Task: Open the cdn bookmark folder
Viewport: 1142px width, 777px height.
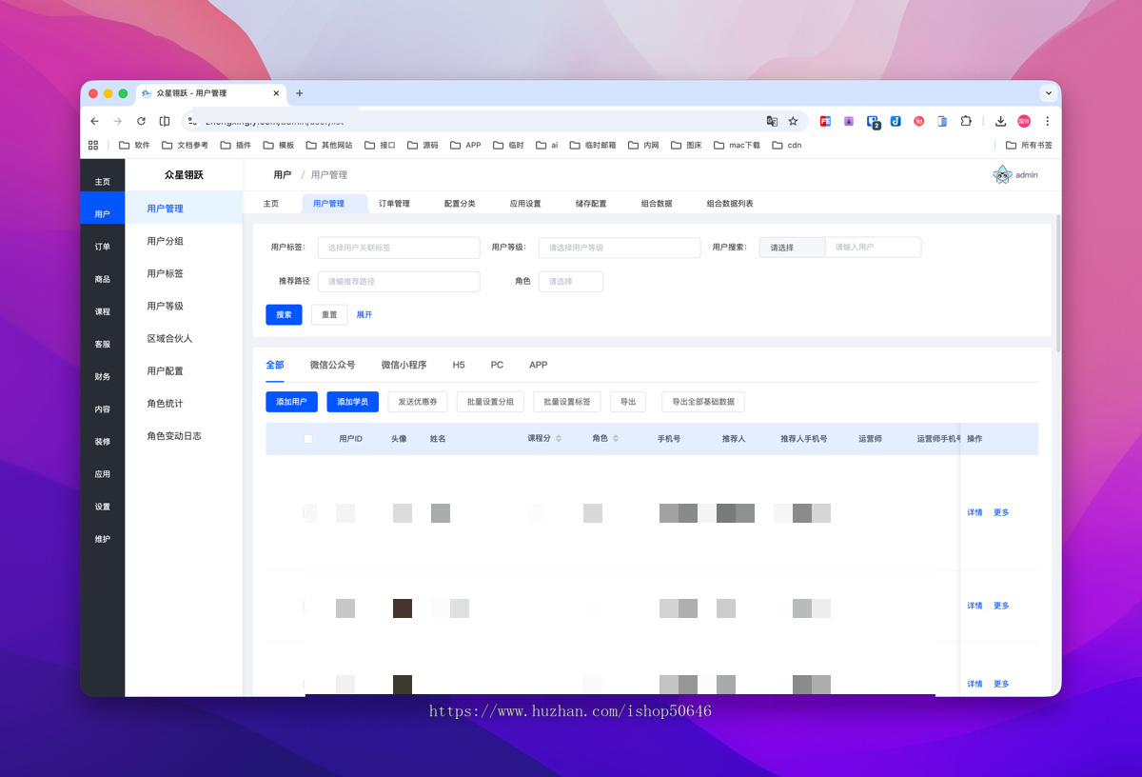Action: [787, 145]
